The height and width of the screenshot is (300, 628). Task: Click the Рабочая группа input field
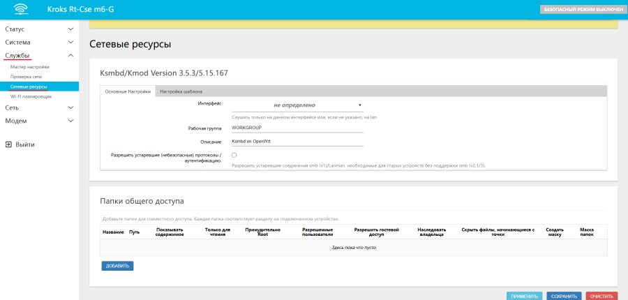point(297,128)
